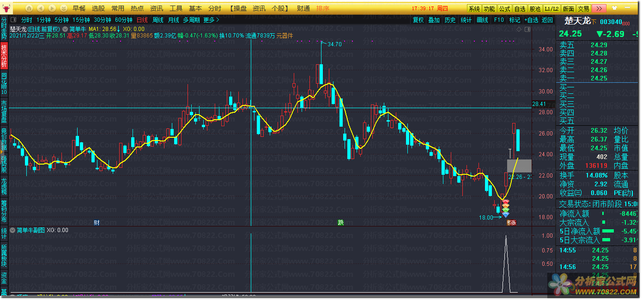Switch chart to 5分钟 period
Viewport: 642px width, 300px height.
[61, 20]
